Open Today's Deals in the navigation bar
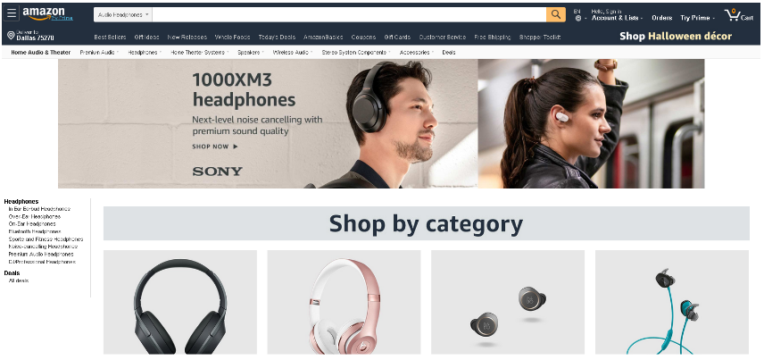Screen dimensions: 764x360 tap(277, 38)
